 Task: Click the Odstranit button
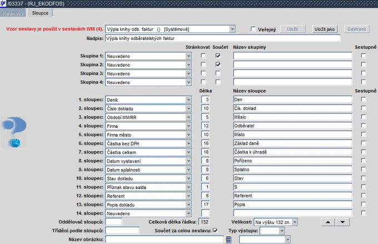[x=356, y=29]
